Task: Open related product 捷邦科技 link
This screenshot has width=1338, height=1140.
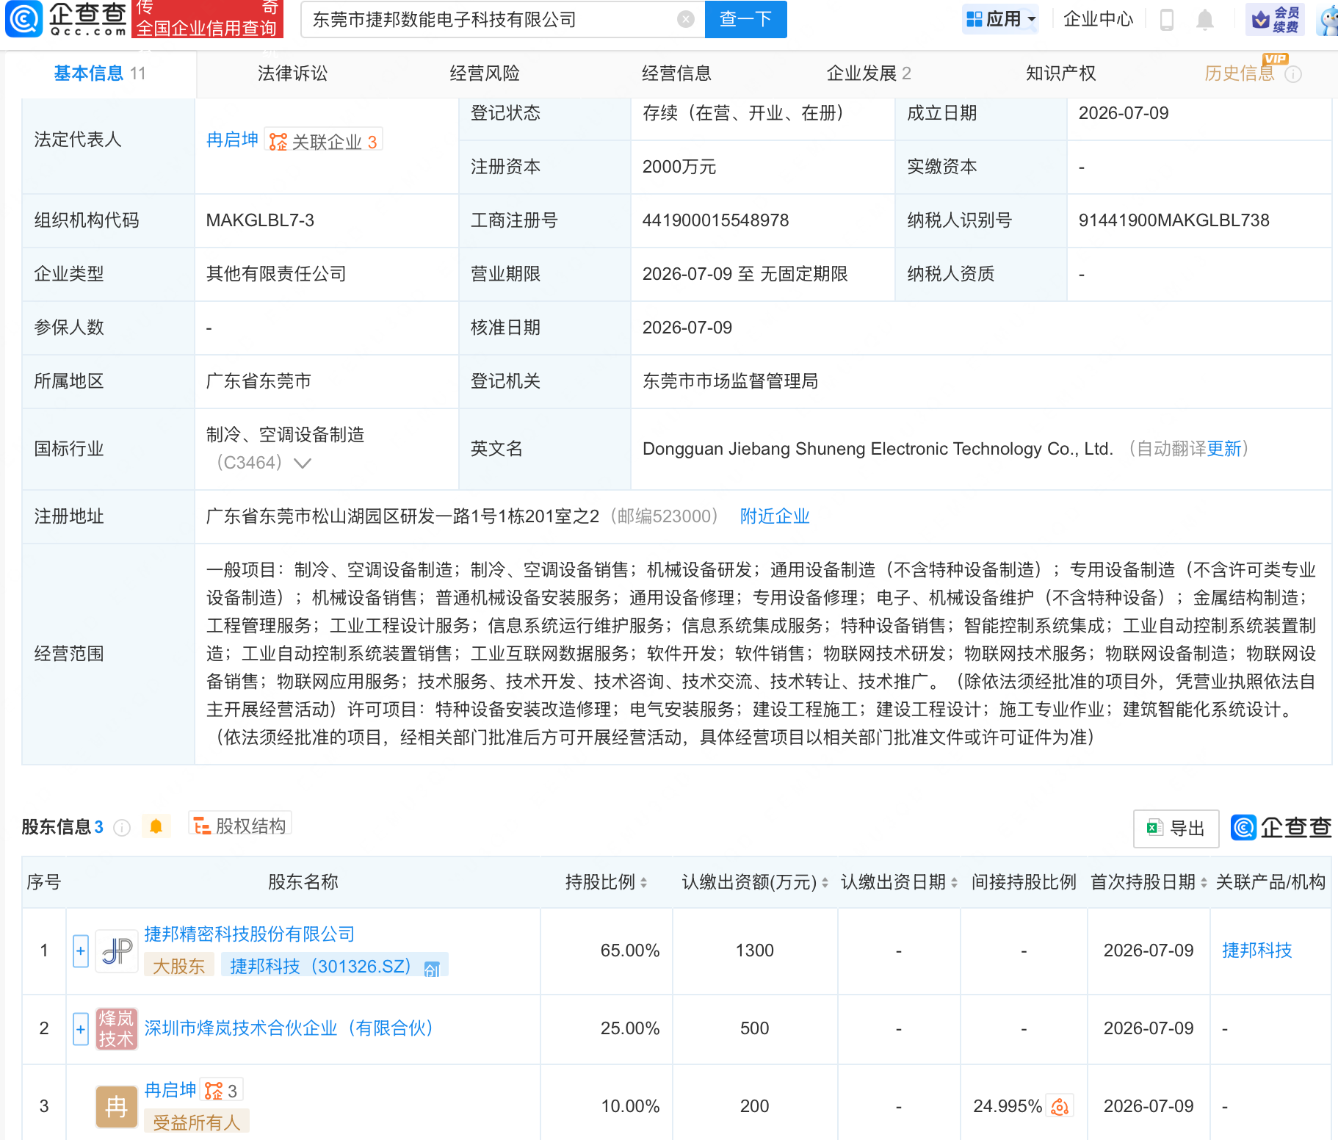Action: pyautogui.click(x=1256, y=950)
